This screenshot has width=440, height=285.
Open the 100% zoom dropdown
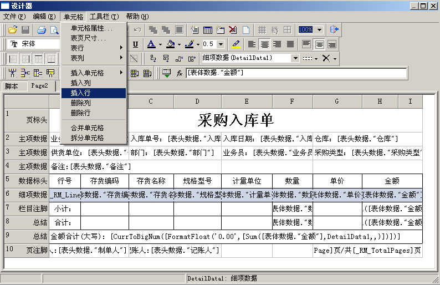[319, 29]
